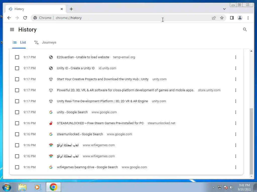Bookmark this tab with the star icon
The width and height of the screenshot is (257, 192).
coord(222,18)
